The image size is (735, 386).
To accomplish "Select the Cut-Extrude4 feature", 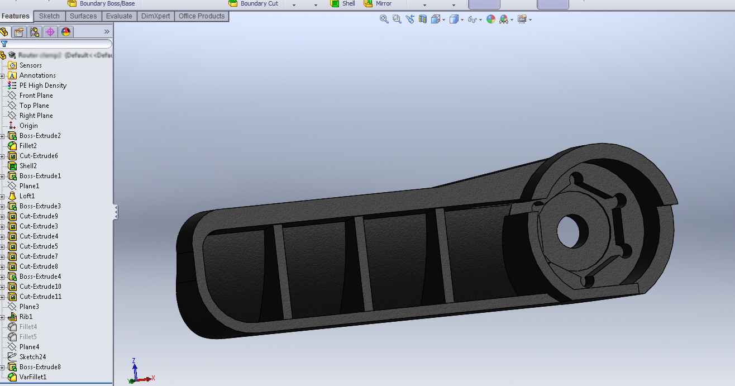I will click(39, 236).
